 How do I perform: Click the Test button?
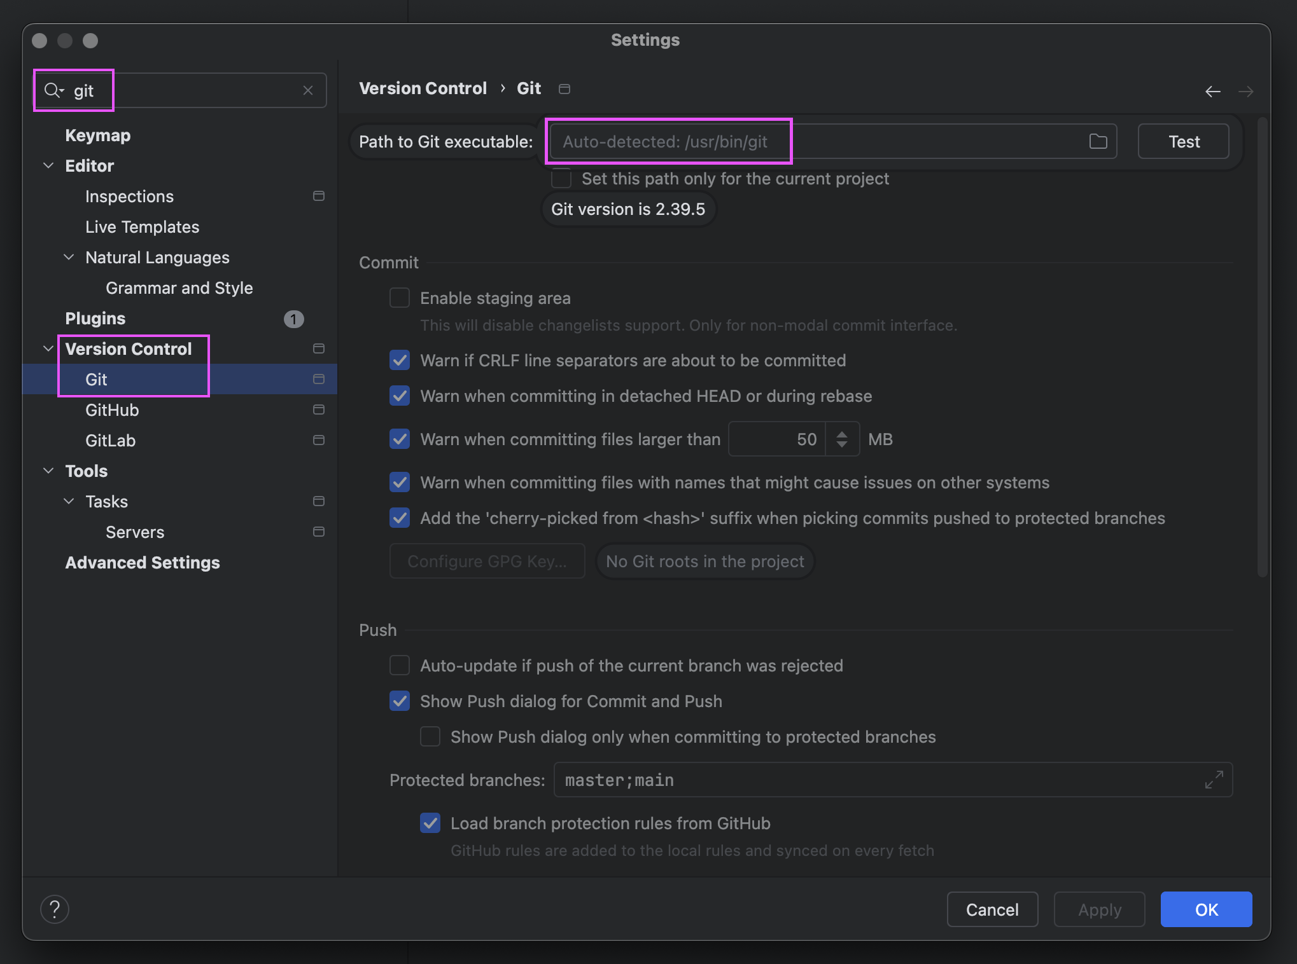pos(1183,141)
